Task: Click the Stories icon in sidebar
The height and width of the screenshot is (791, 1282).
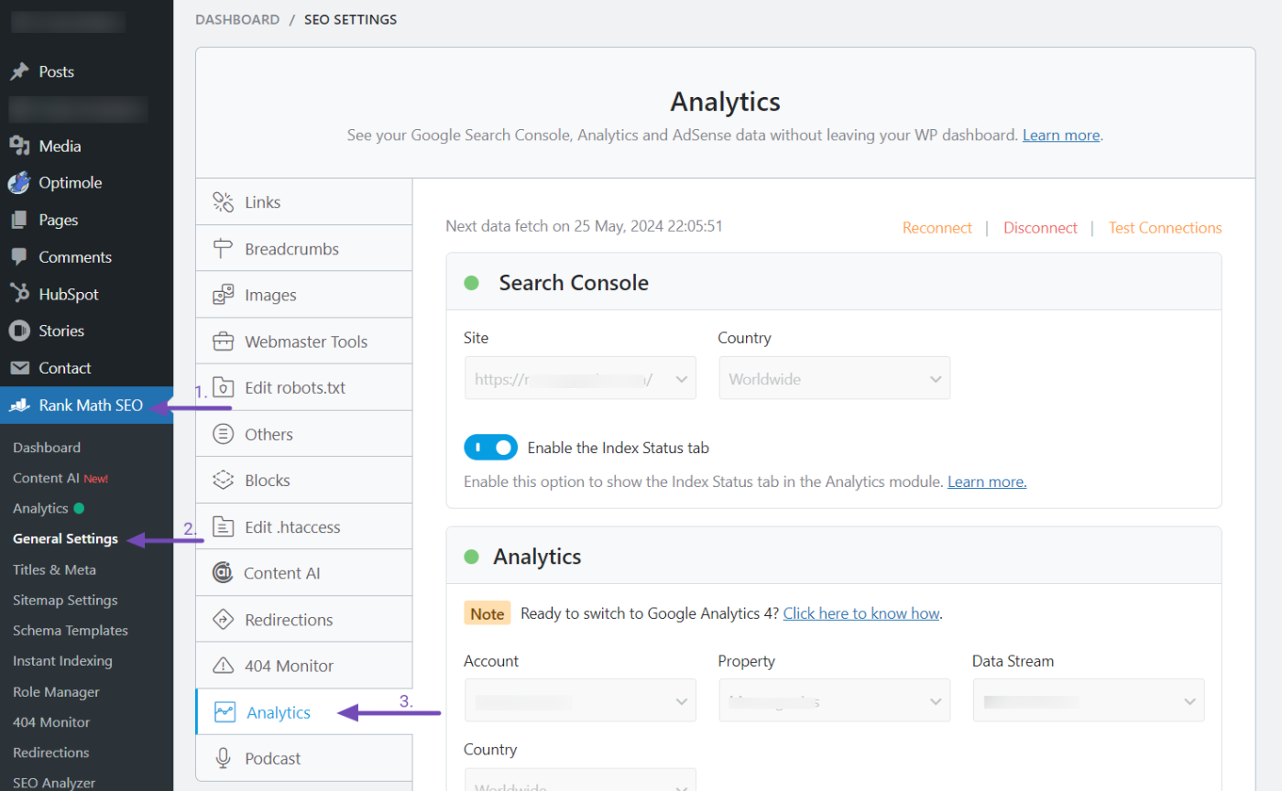Action: coord(19,330)
